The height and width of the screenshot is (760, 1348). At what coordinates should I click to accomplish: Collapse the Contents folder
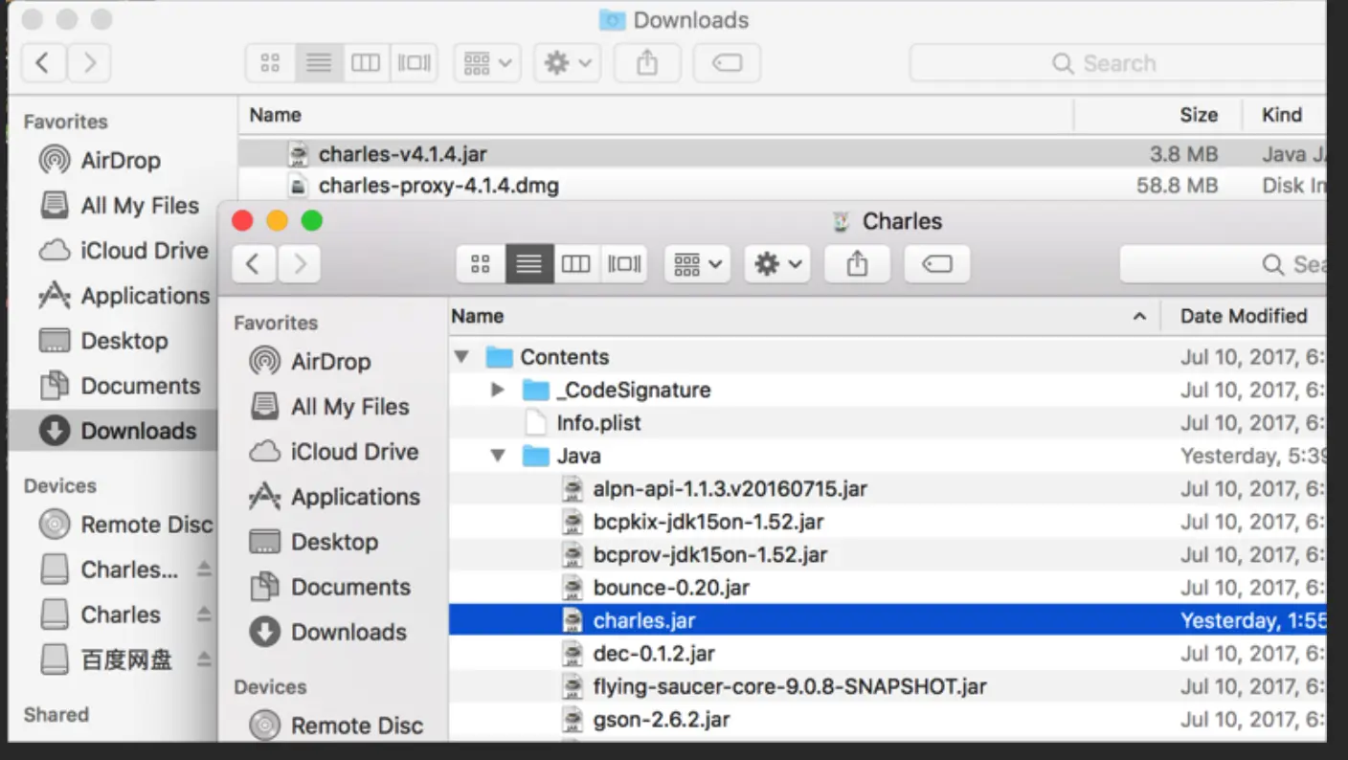coord(462,357)
